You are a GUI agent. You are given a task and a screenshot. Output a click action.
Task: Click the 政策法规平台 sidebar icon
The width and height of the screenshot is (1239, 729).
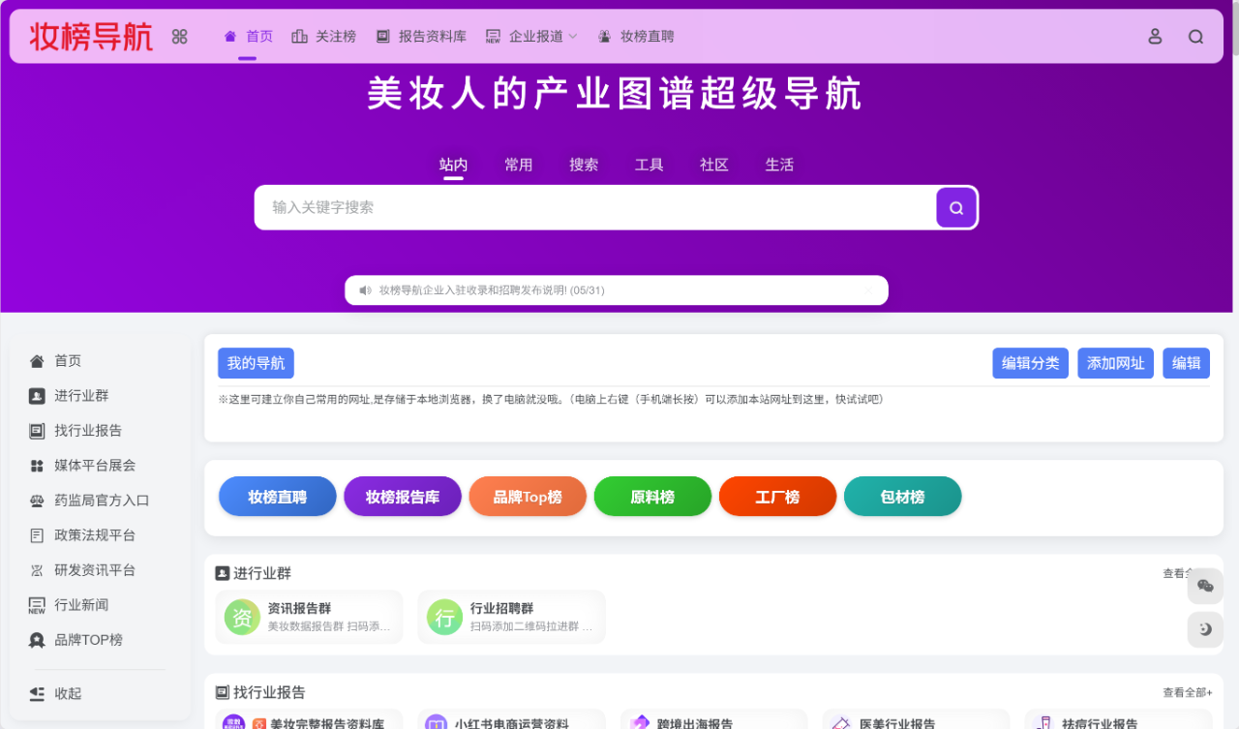click(37, 535)
